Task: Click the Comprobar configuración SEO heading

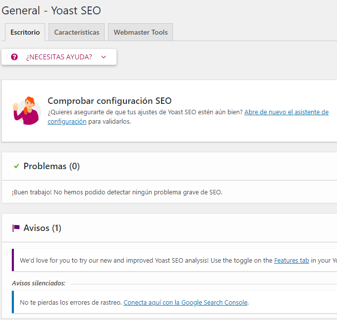Action: pos(110,101)
